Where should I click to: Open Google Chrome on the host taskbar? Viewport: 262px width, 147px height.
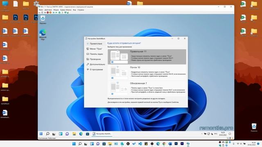point(164,144)
